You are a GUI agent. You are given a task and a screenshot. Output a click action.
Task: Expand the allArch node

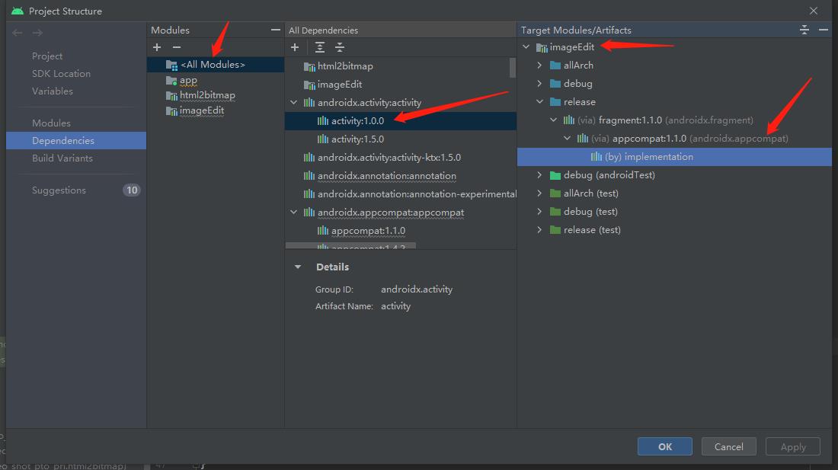(x=540, y=66)
